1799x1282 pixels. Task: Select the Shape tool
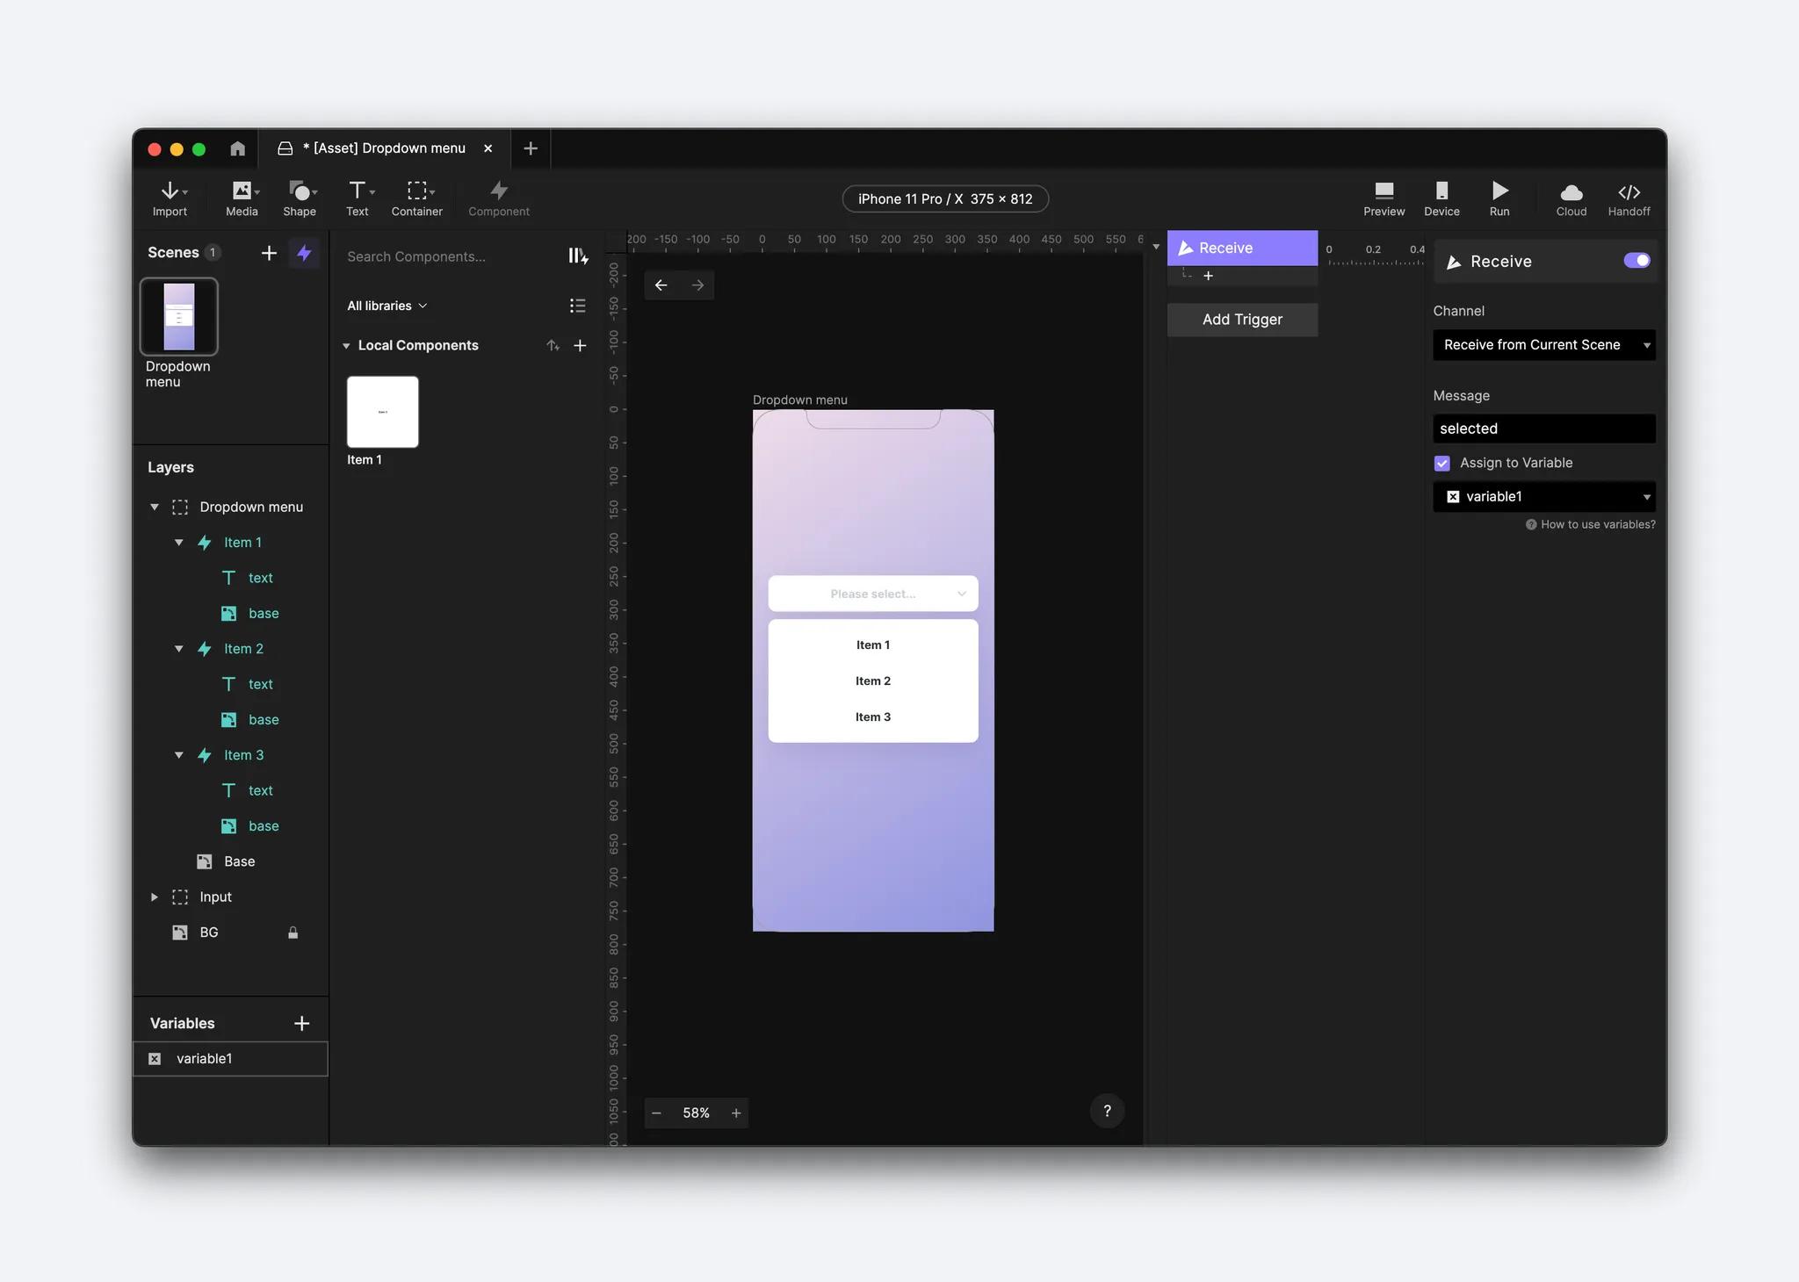(300, 198)
